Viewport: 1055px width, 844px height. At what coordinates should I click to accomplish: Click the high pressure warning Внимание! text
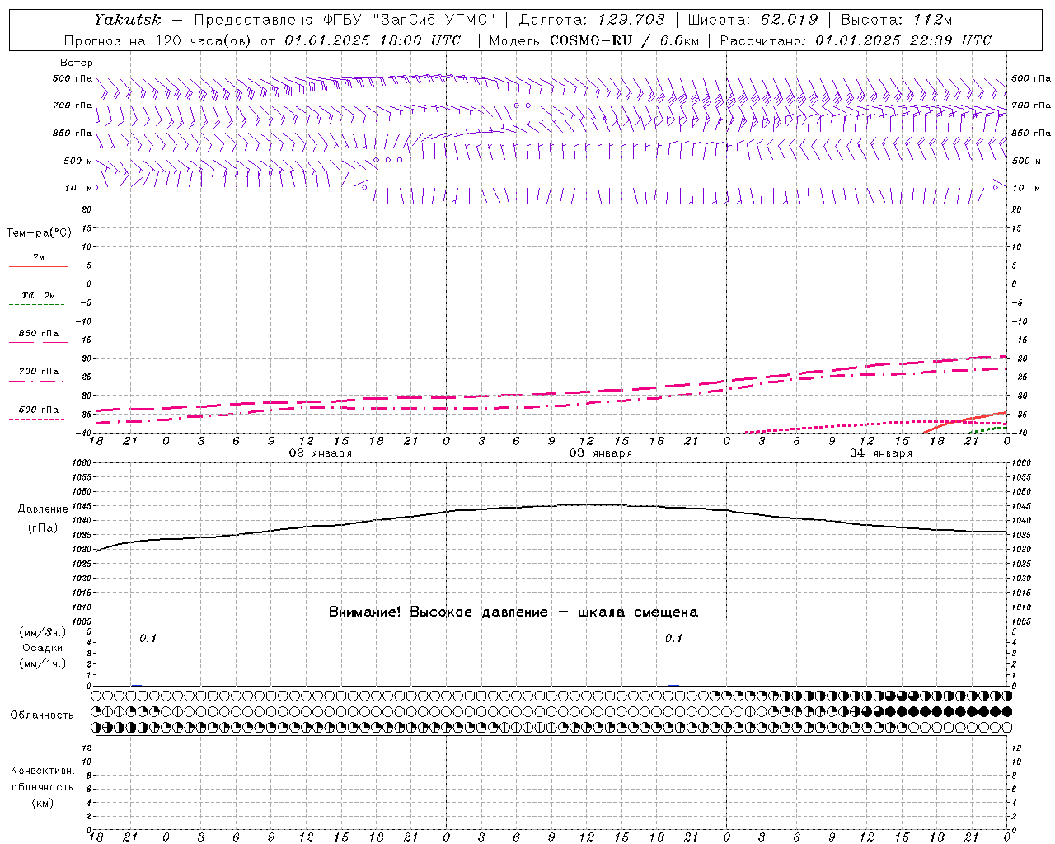pyautogui.click(x=513, y=612)
